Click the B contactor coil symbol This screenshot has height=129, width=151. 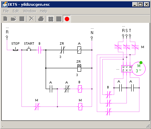80,89
